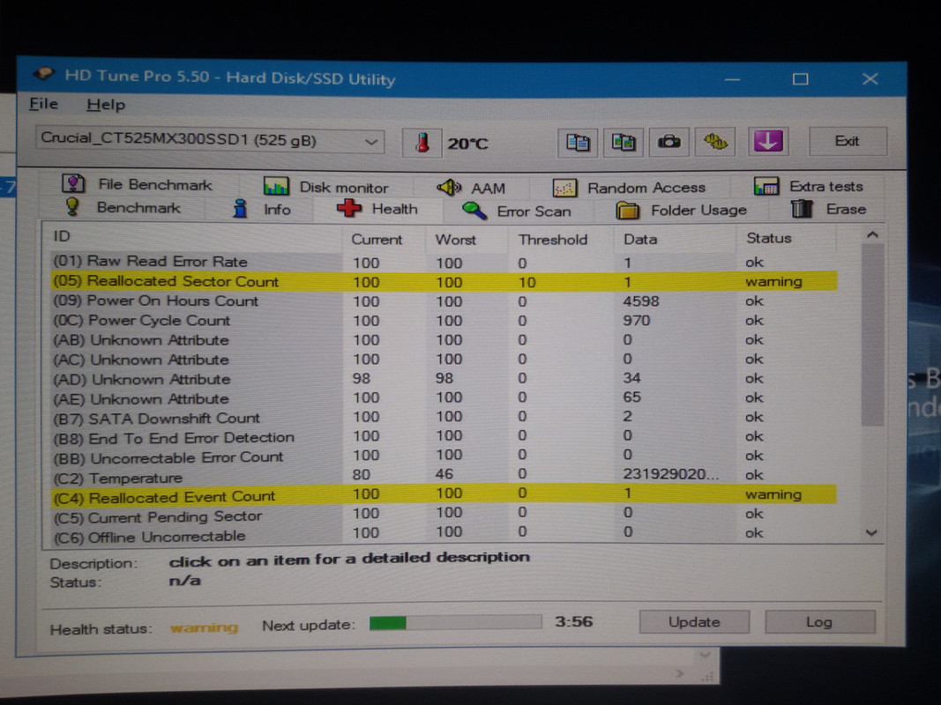
Task: Click the scroll down arrow of attribute list
Action: click(x=872, y=532)
